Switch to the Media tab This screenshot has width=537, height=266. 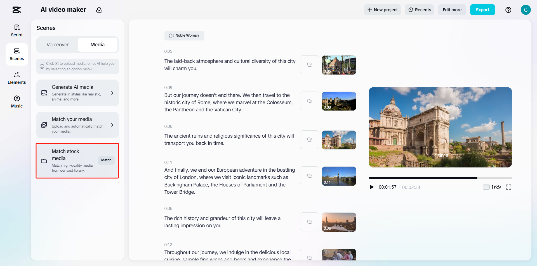coord(98,45)
